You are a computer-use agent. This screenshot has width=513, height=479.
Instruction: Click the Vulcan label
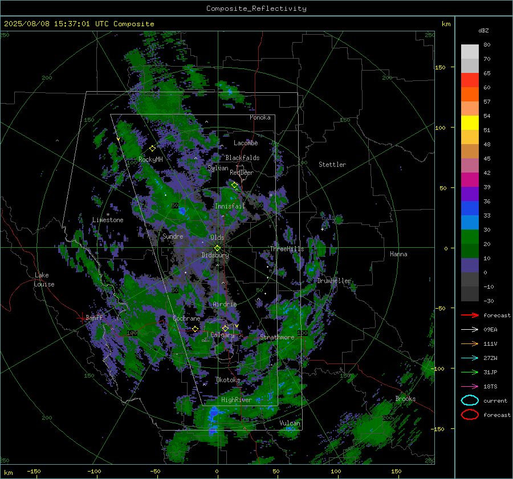(290, 423)
